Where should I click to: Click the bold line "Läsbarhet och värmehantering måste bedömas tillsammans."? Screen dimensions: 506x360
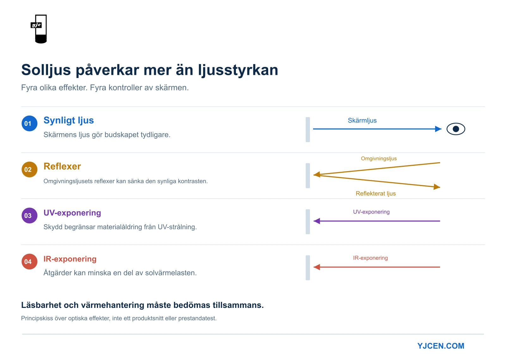point(142,305)
